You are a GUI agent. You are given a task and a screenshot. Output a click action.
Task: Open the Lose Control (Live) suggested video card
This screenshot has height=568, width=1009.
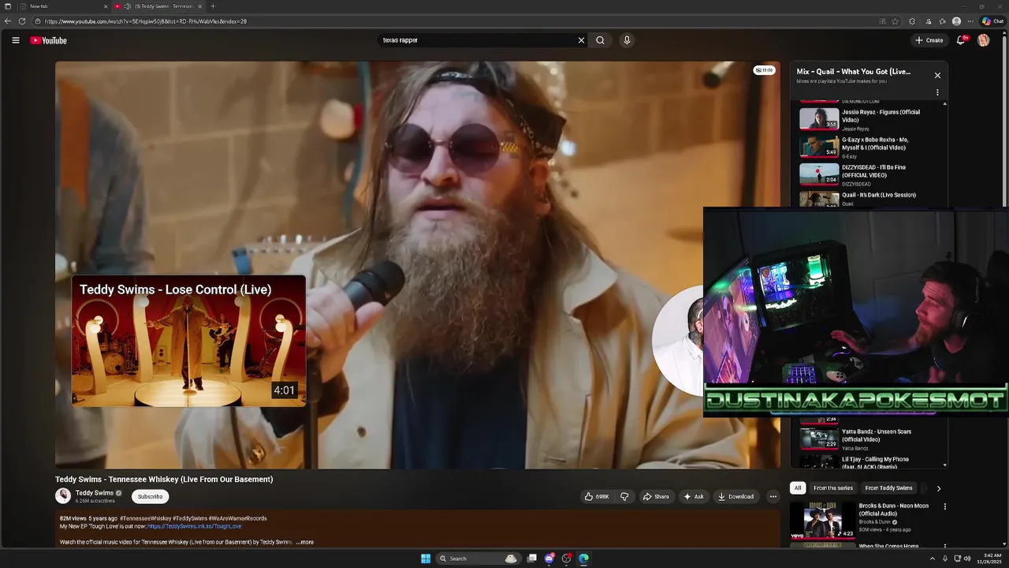(188, 341)
